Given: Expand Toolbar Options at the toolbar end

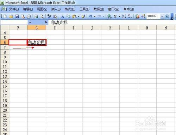Looking at the screenshot, I should click(x=172, y=17).
